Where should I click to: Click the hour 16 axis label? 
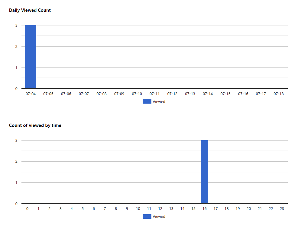point(205,209)
